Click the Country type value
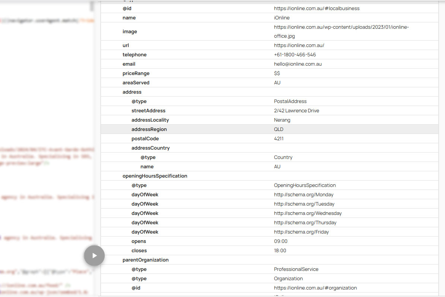This screenshot has width=445, height=297. click(x=283, y=157)
